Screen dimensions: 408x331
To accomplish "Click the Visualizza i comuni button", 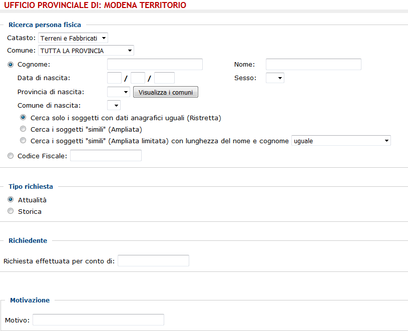I will [x=166, y=92].
